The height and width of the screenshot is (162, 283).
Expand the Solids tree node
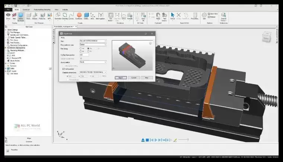[x=6, y=69]
